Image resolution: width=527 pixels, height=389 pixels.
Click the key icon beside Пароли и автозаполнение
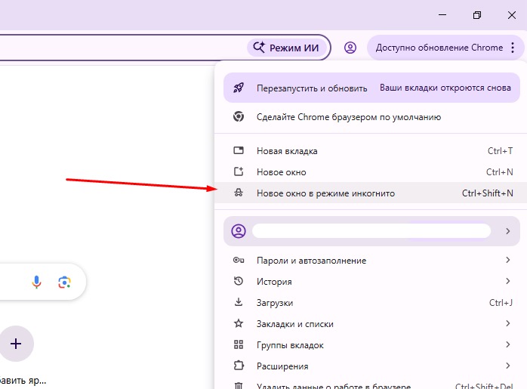pyautogui.click(x=239, y=261)
